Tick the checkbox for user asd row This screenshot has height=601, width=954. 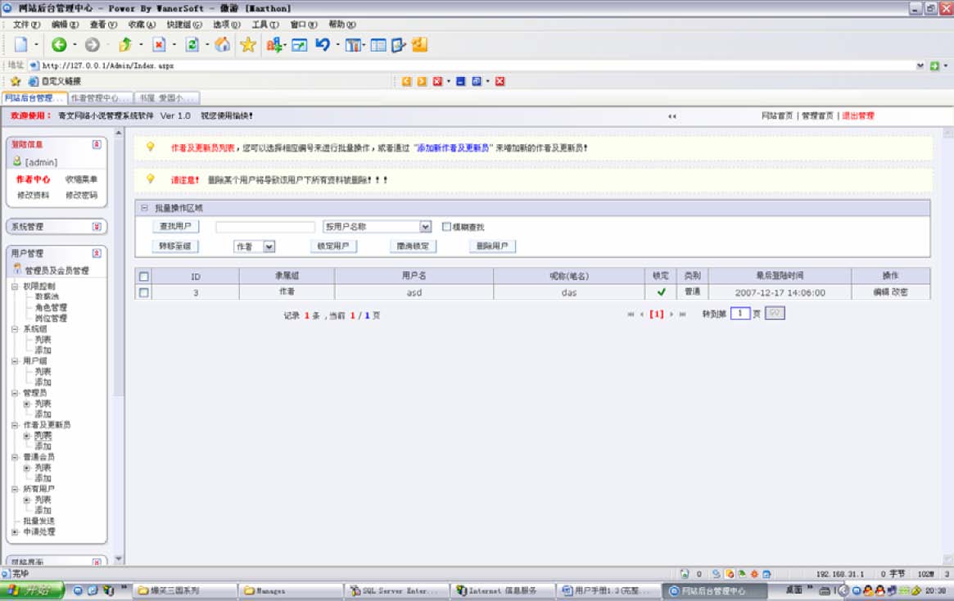point(143,292)
